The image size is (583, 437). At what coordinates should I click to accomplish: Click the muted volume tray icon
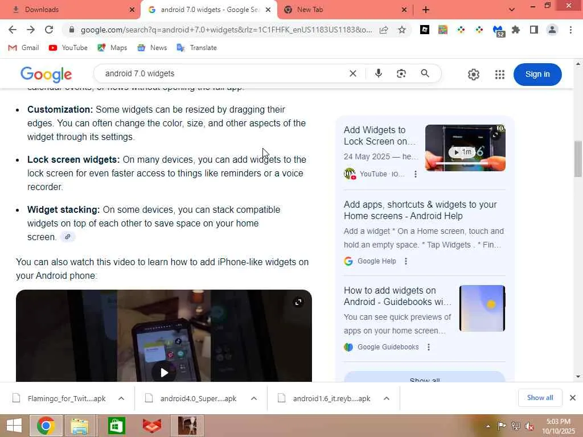[x=529, y=426]
